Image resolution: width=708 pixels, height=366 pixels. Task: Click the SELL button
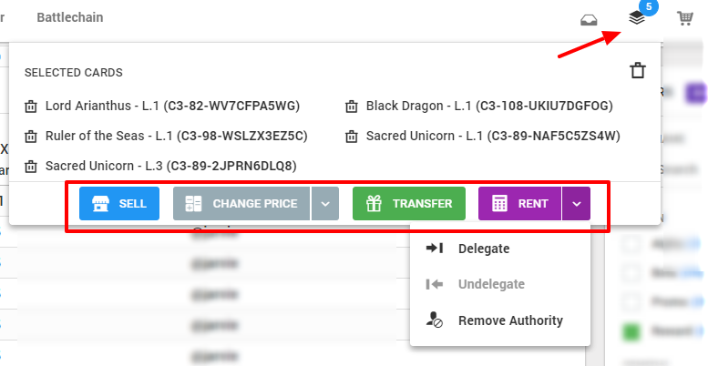[119, 204]
